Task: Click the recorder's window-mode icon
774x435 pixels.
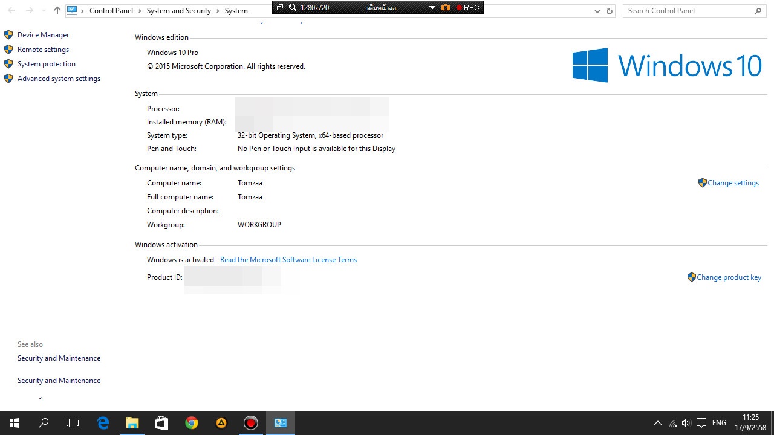Action: [280, 7]
